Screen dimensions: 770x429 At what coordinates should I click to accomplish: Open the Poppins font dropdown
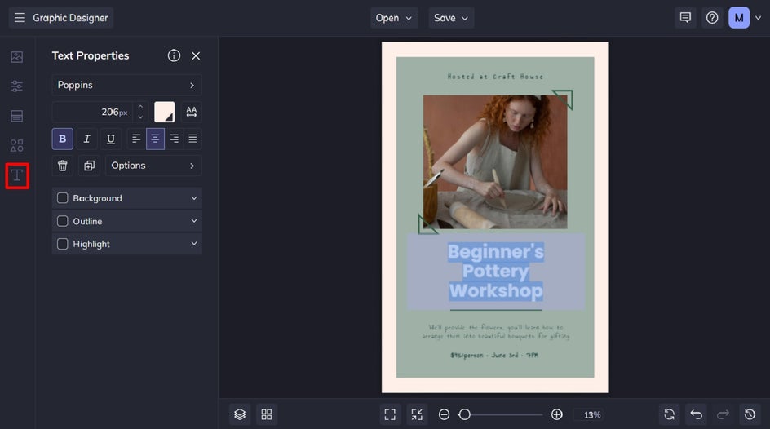pos(126,85)
